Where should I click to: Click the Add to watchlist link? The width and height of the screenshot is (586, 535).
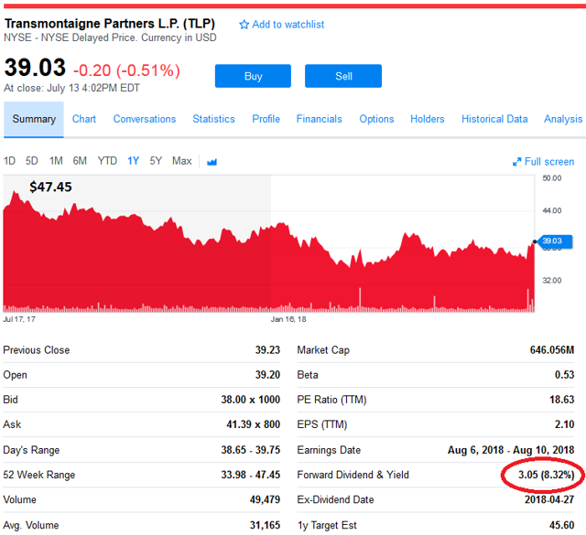pyautogui.click(x=288, y=25)
